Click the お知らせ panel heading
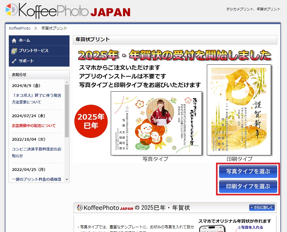 19,75
